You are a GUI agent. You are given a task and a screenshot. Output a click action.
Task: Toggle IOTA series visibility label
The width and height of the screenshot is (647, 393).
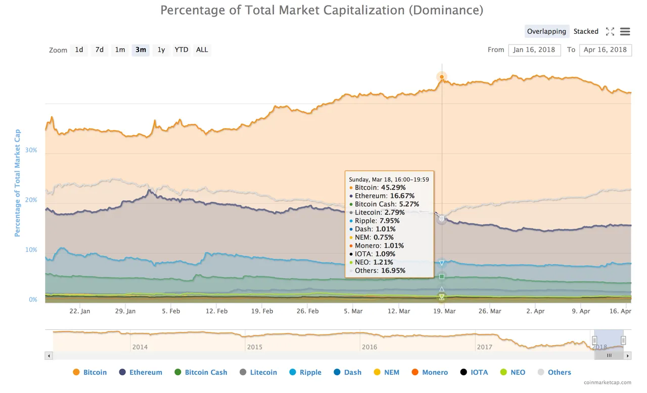click(479, 372)
